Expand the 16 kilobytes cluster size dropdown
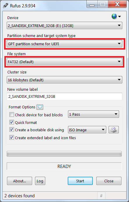The width and height of the screenshot is (129, 202). [x=64, y=80]
